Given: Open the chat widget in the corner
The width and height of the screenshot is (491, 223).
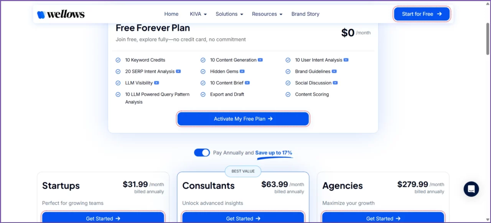Looking at the screenshot, I should [471, 189].
